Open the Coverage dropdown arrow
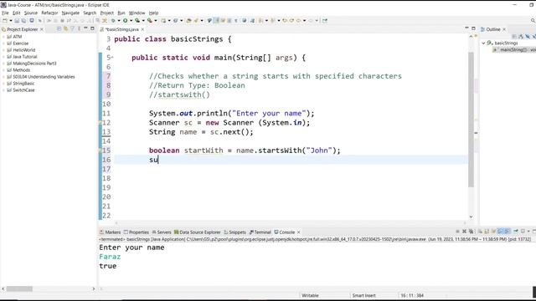The width and height of the screenshot is (536, 301). [x=143, y=20]
